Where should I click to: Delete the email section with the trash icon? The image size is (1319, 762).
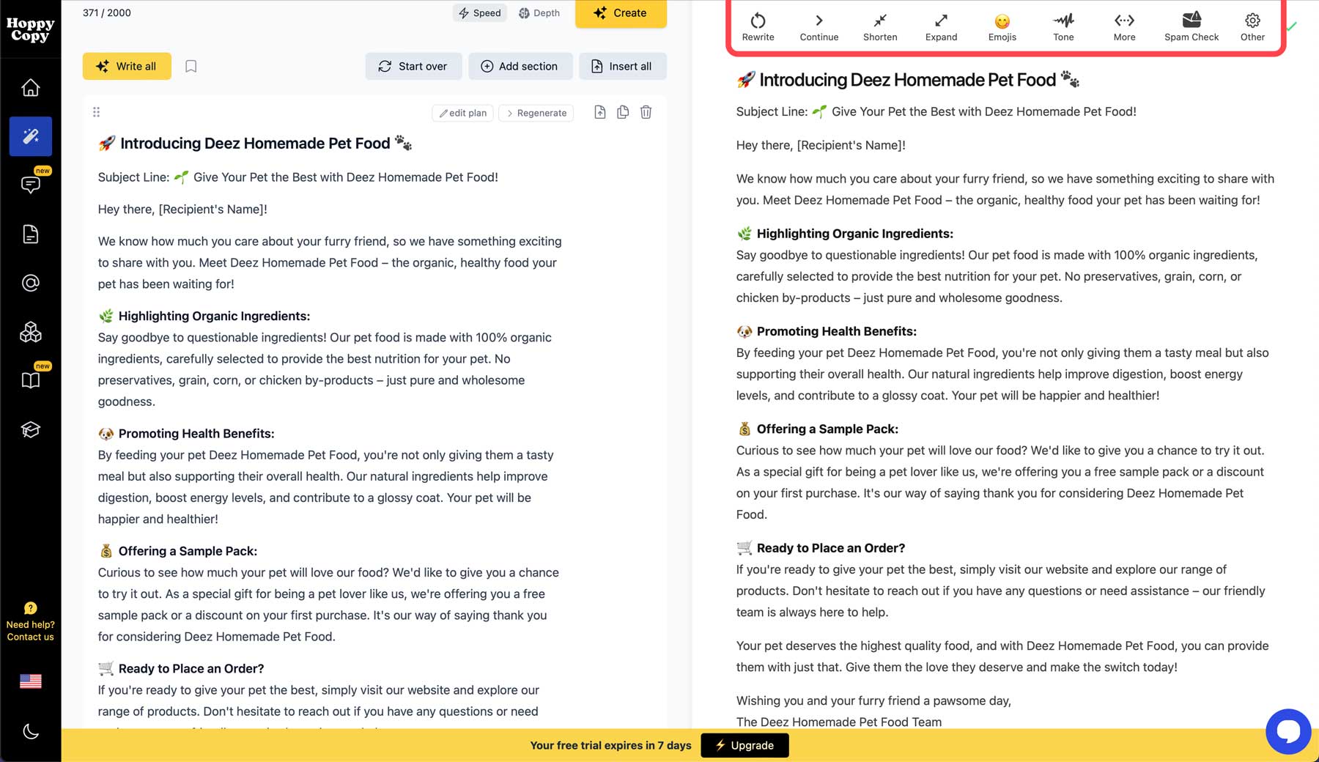(x=646, y=112)
